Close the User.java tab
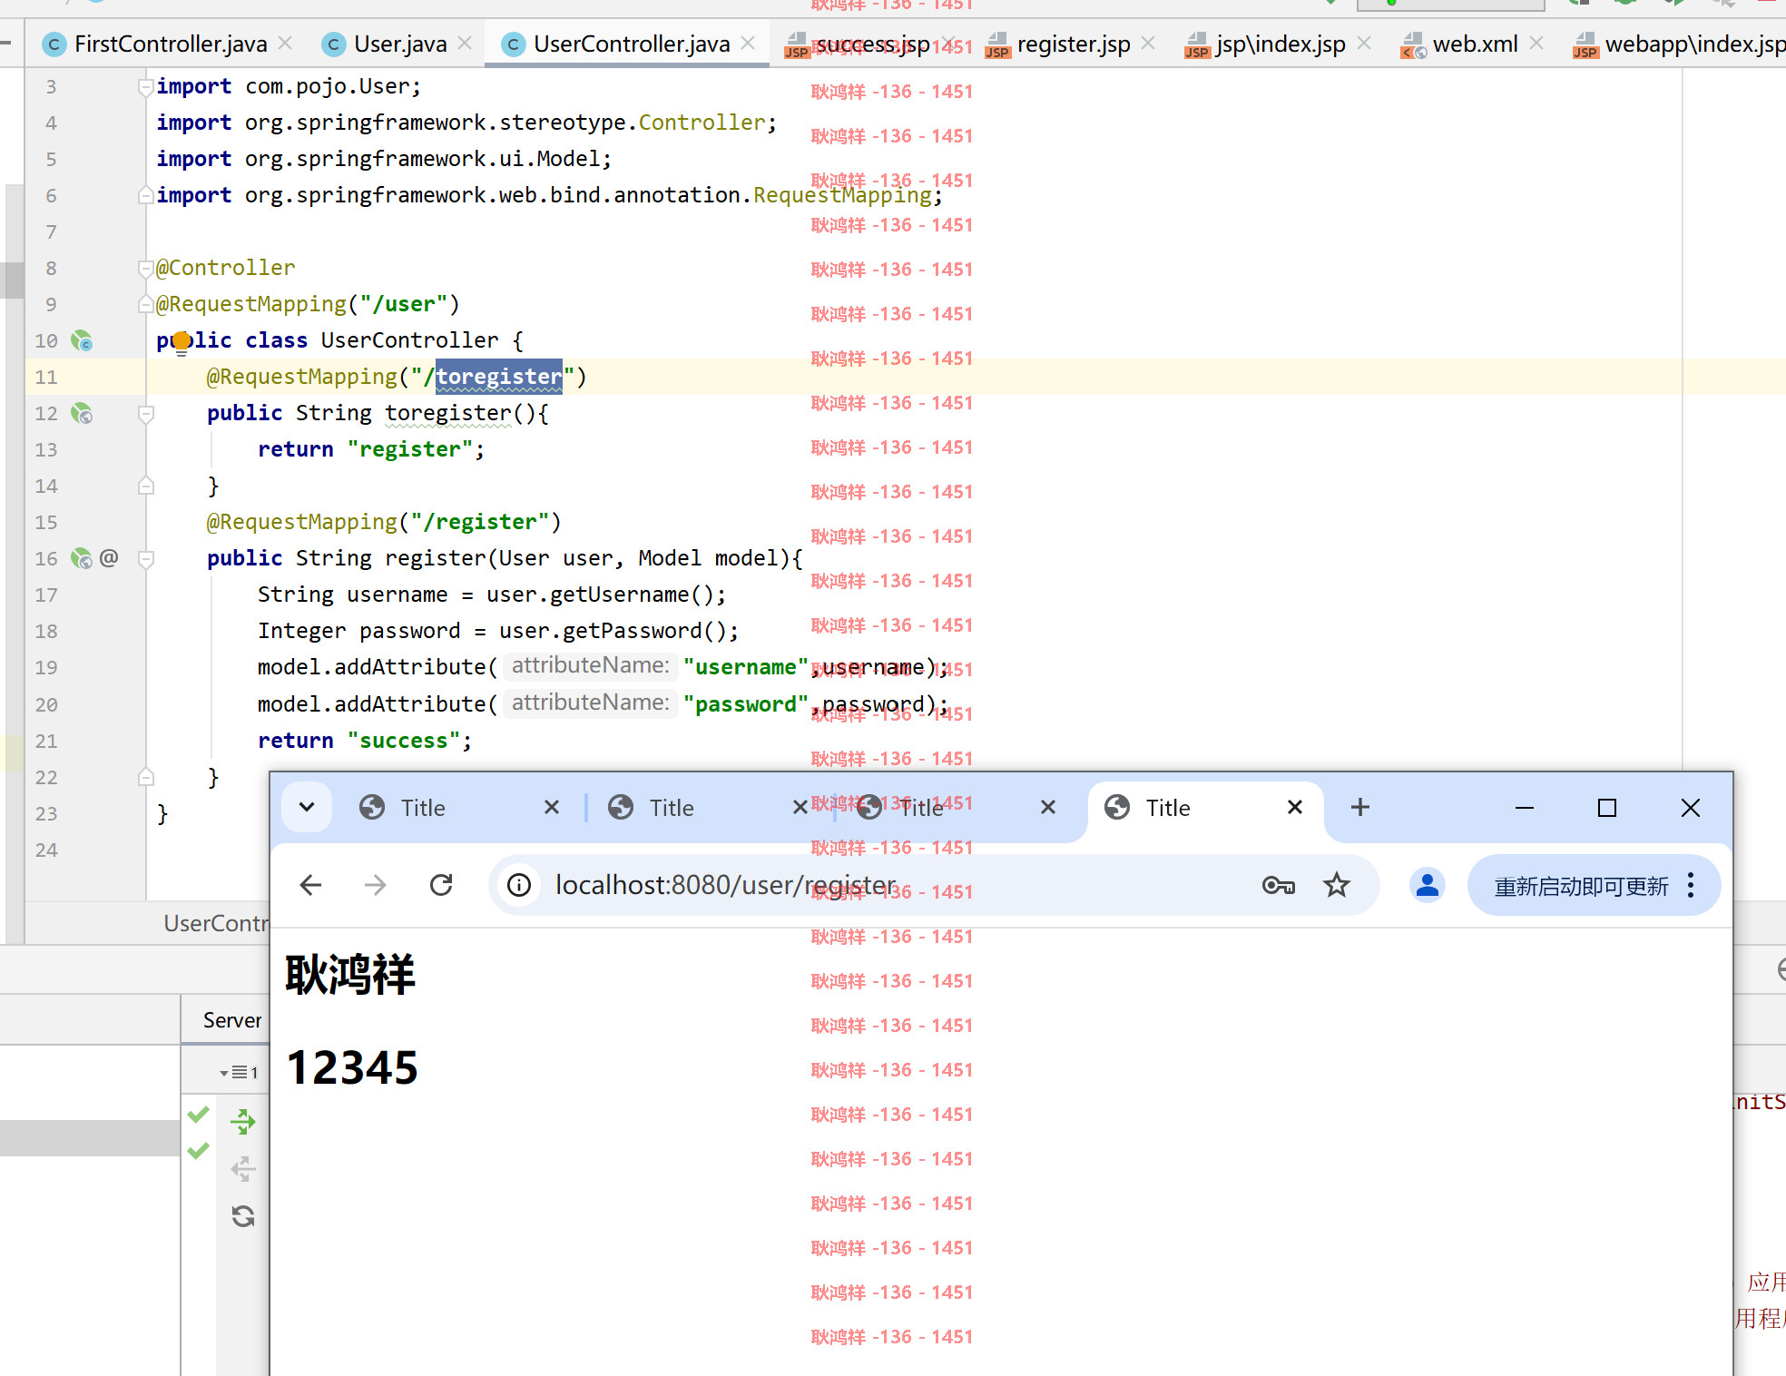The height and width of the screenshot is (1376, 1786). tap(465, 43)
